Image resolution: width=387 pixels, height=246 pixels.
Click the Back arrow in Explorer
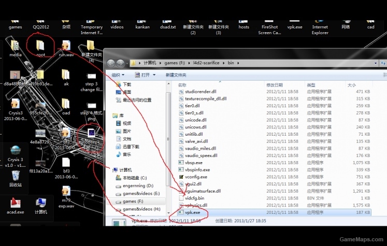[111, 63]
